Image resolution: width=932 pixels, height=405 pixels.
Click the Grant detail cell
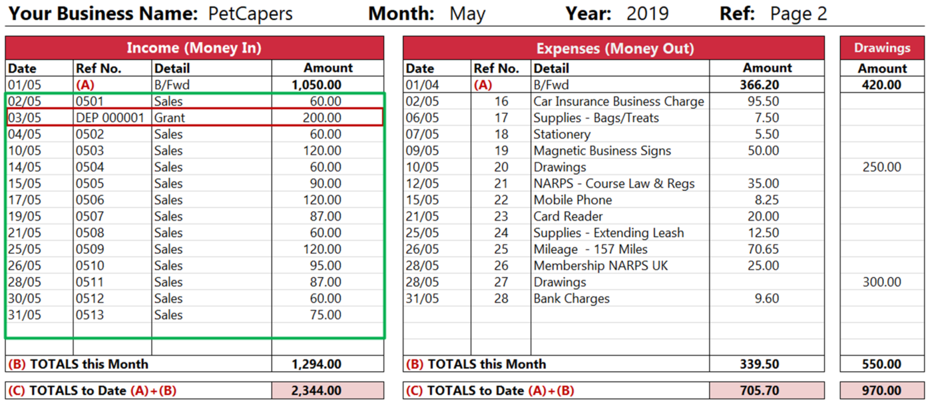(170, 118)
